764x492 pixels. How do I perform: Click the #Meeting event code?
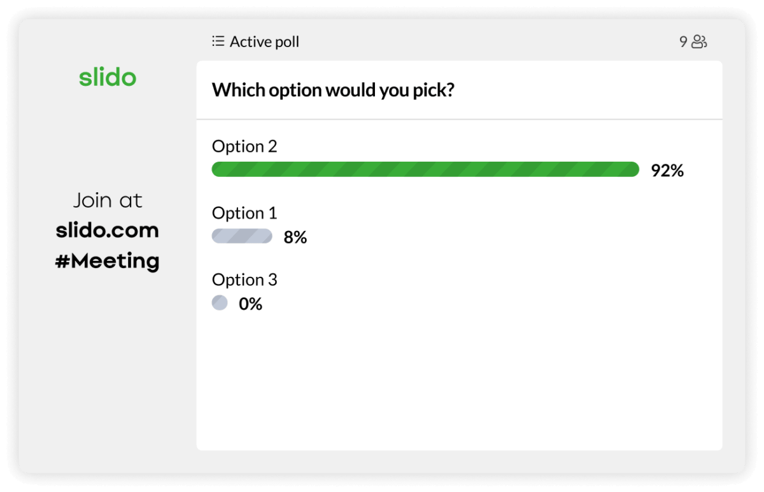pyautogui.click(x=108, y=261)
